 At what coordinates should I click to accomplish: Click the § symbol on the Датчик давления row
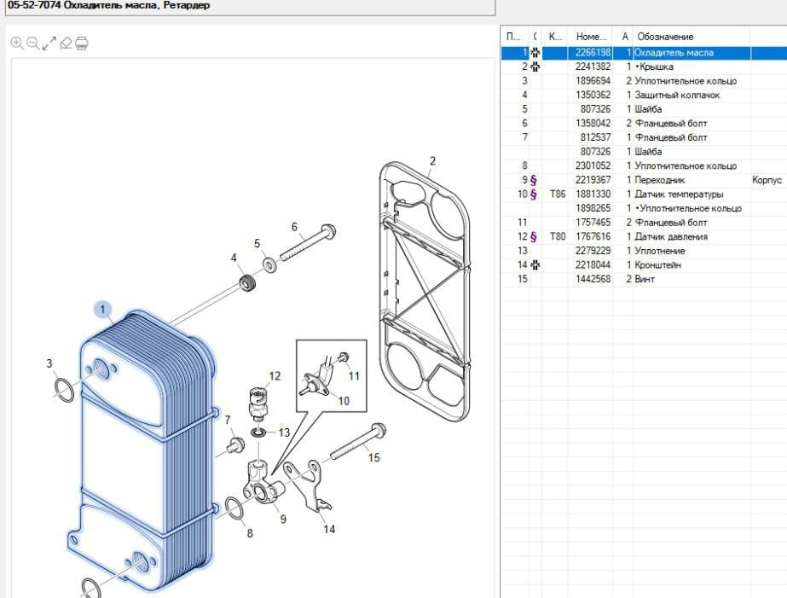[x=535, y=236]
